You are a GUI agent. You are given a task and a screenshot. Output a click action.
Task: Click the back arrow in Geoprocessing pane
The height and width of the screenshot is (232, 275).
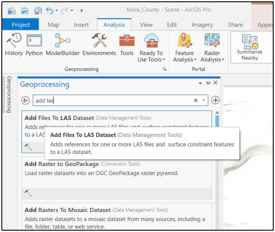click(x=25, y=101)
